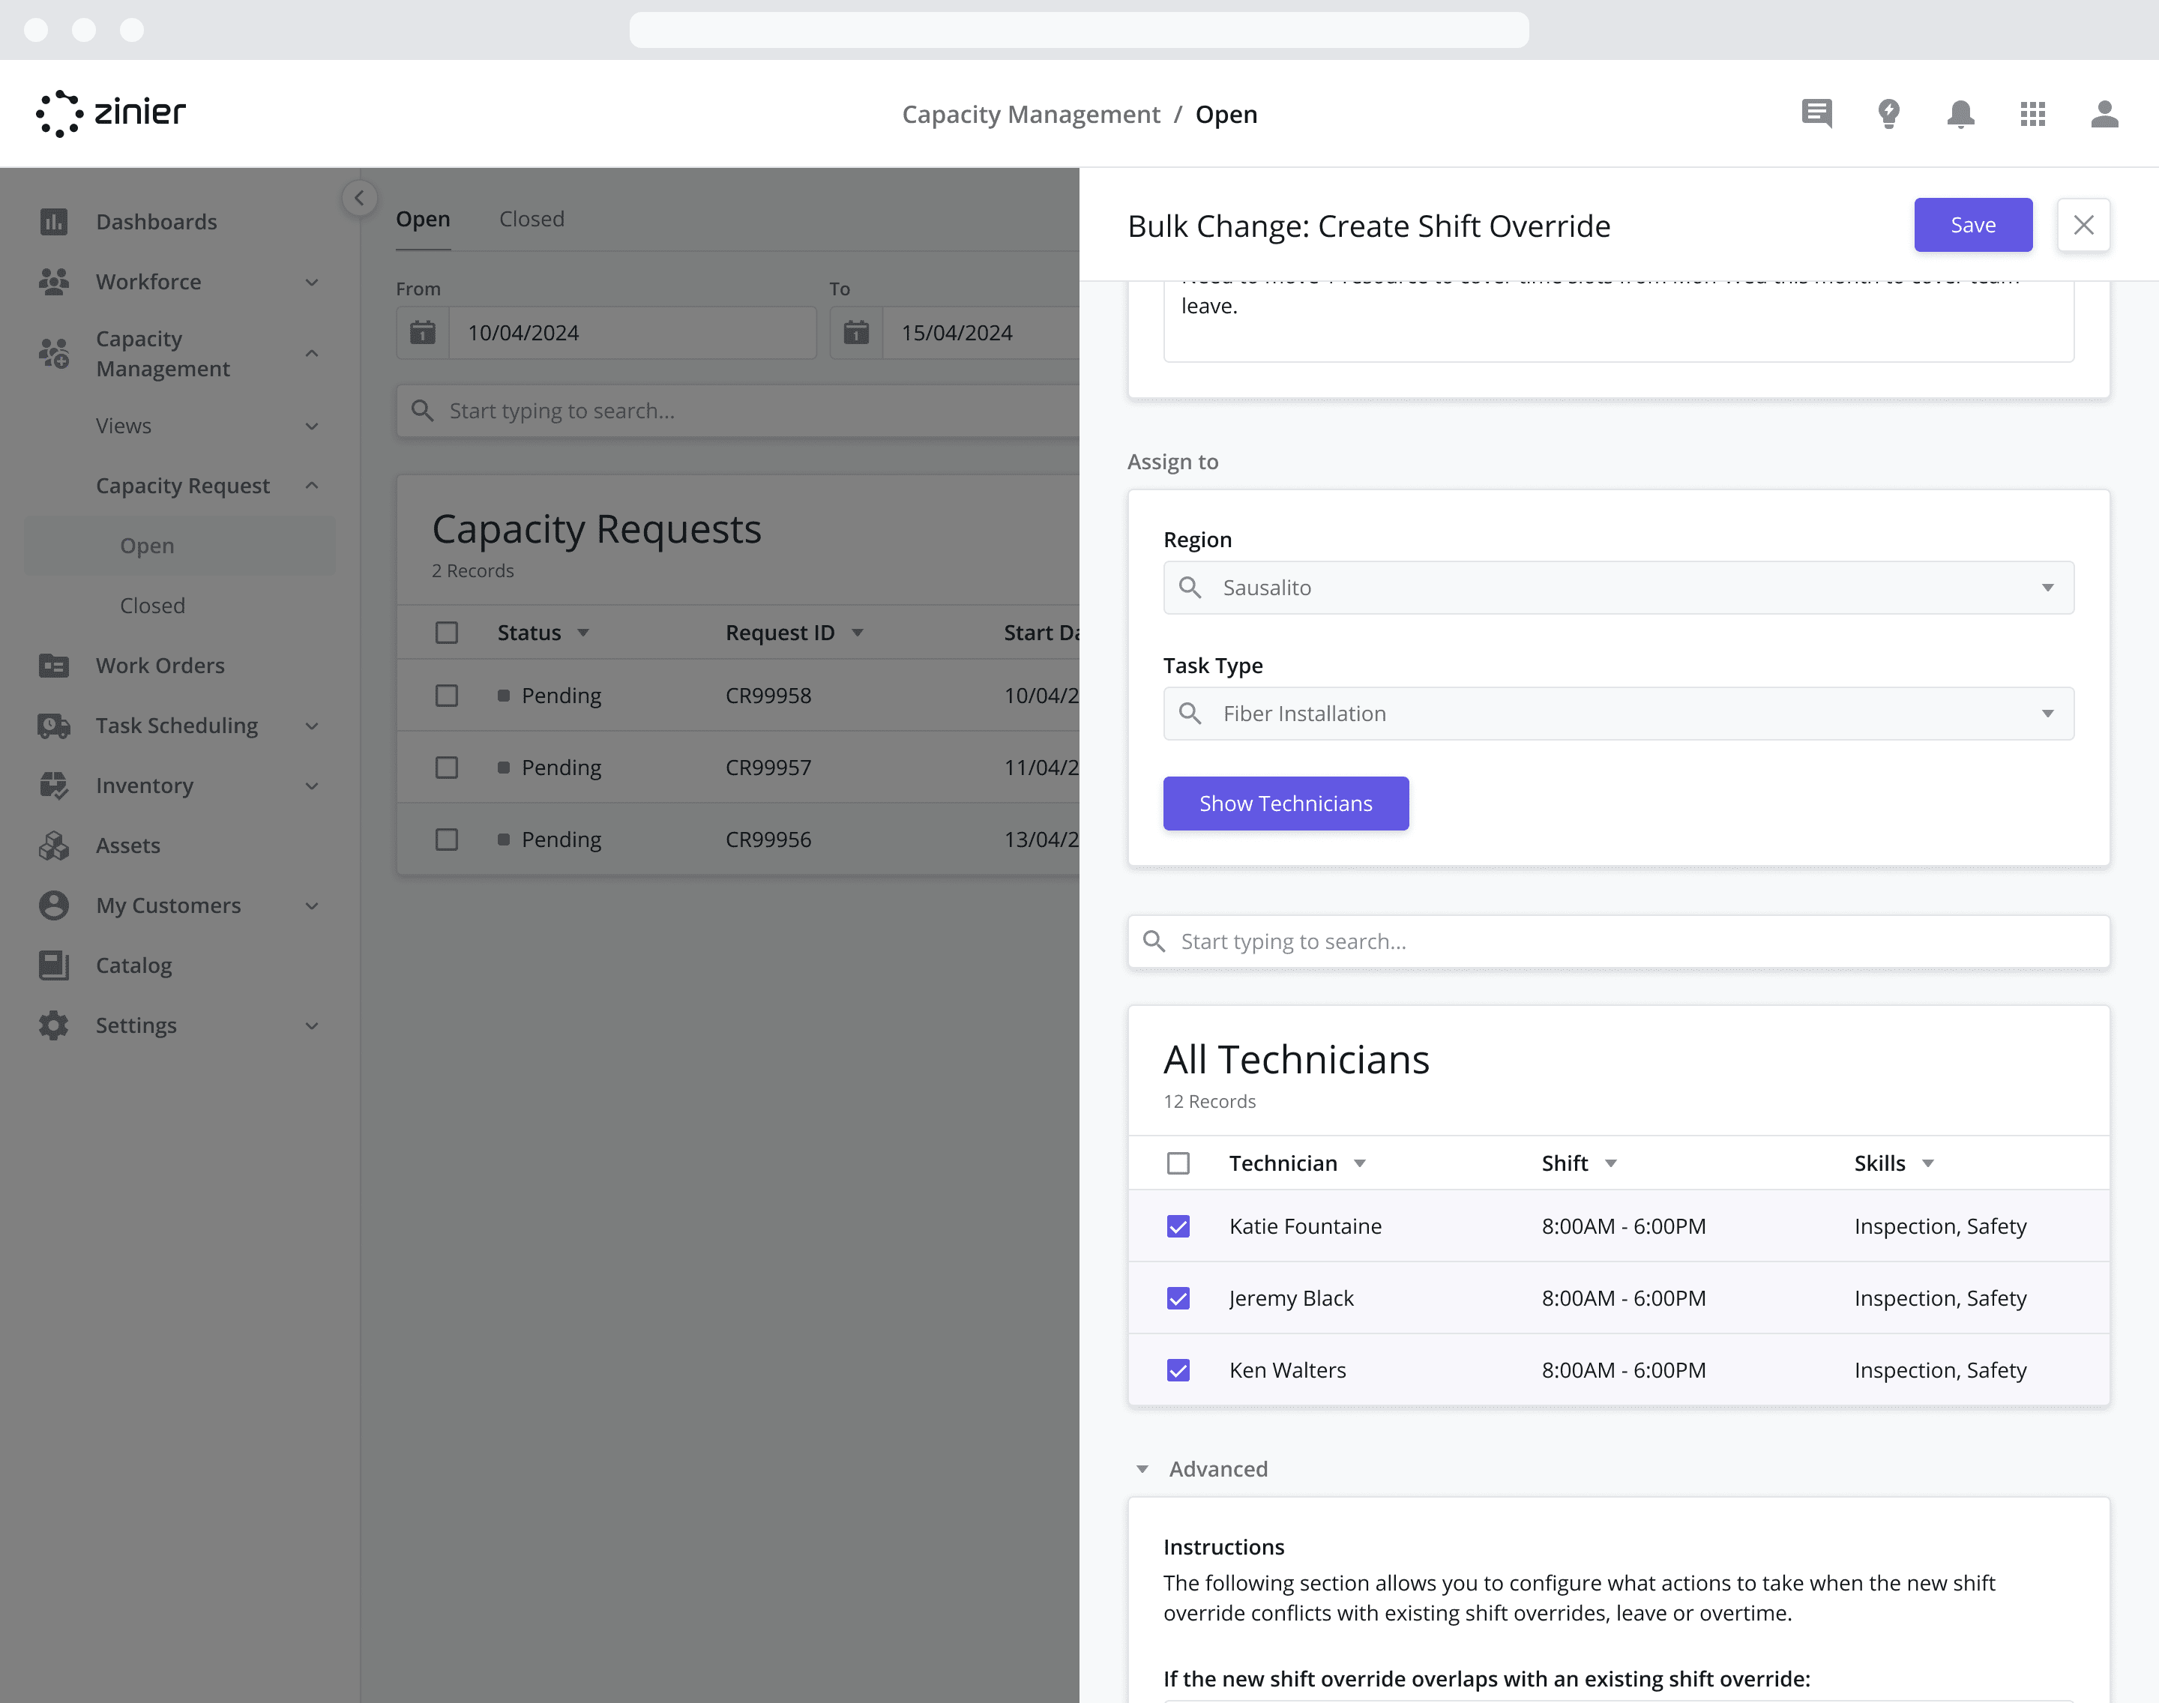The width and height of the screenshot is (2159, 1703).
Task: Toggle select-all technicians checkbox
Action: (x=1178, y=1163)
